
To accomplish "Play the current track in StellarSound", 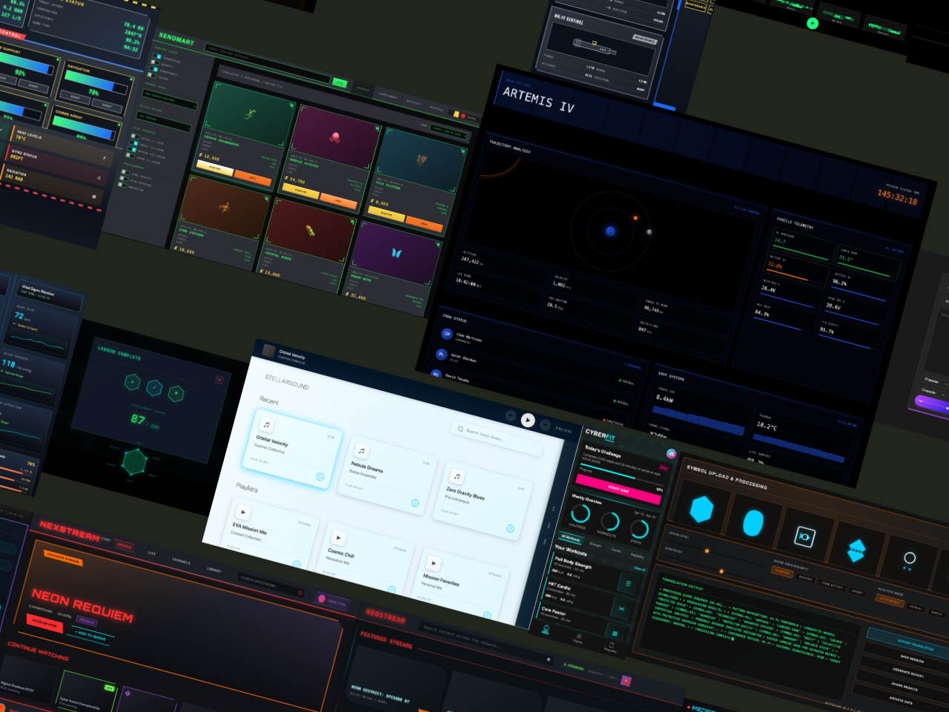I will pyautogui.click(x=528, y=421).
